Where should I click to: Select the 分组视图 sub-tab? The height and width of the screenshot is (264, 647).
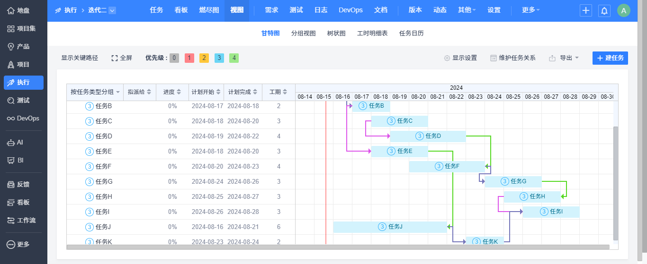tap(303, 34)
